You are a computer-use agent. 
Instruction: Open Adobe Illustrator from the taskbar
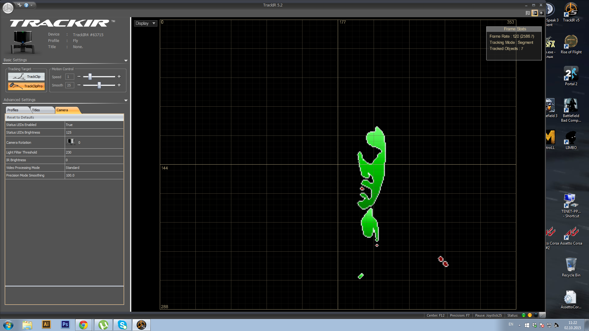pyautogui.click(x=46, y=325)
